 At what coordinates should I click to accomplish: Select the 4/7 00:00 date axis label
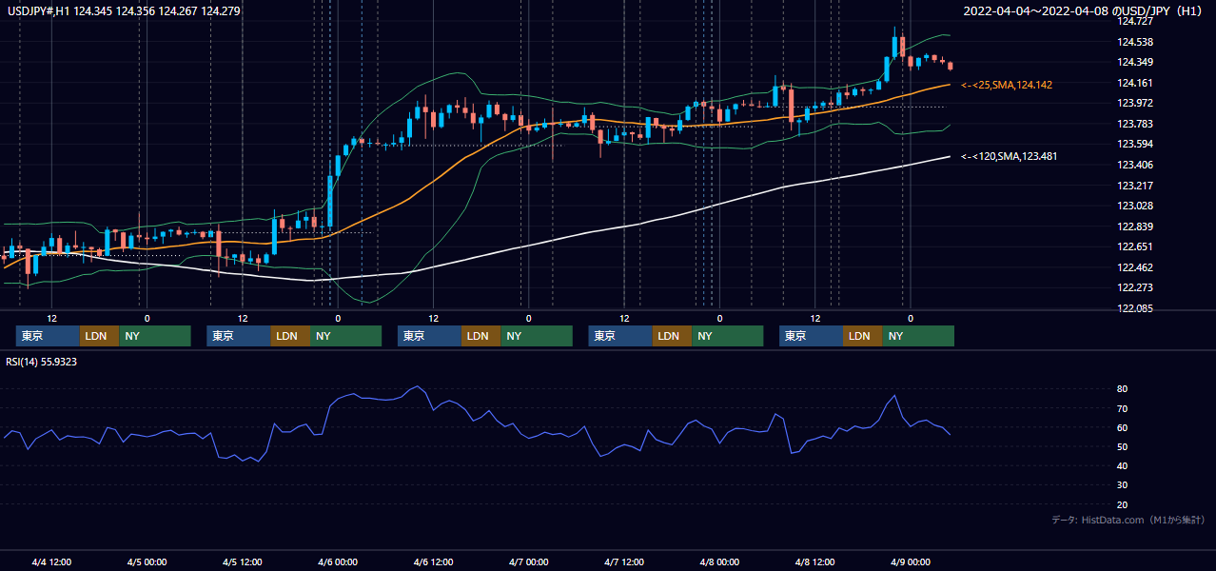(x=528, y=561)
